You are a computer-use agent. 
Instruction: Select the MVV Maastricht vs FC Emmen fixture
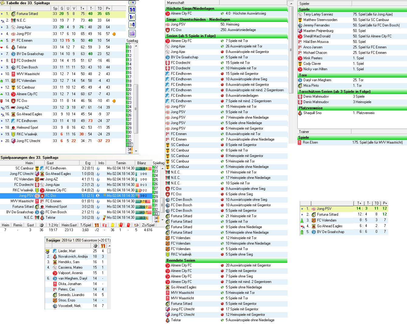[76, 201]
